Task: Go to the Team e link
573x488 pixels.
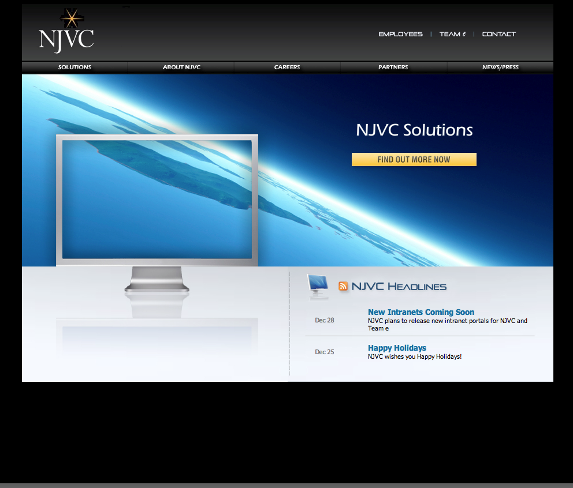Action: pos(452,34)
